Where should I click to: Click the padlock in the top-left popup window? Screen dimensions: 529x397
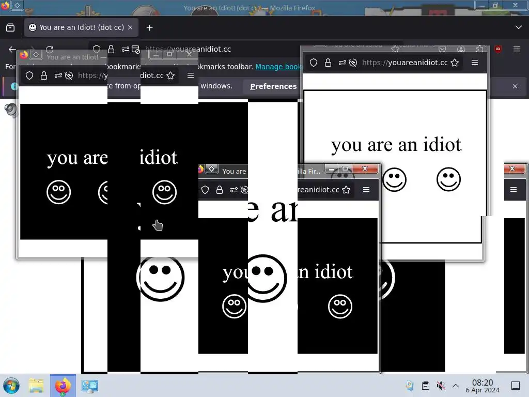(44, 75)
